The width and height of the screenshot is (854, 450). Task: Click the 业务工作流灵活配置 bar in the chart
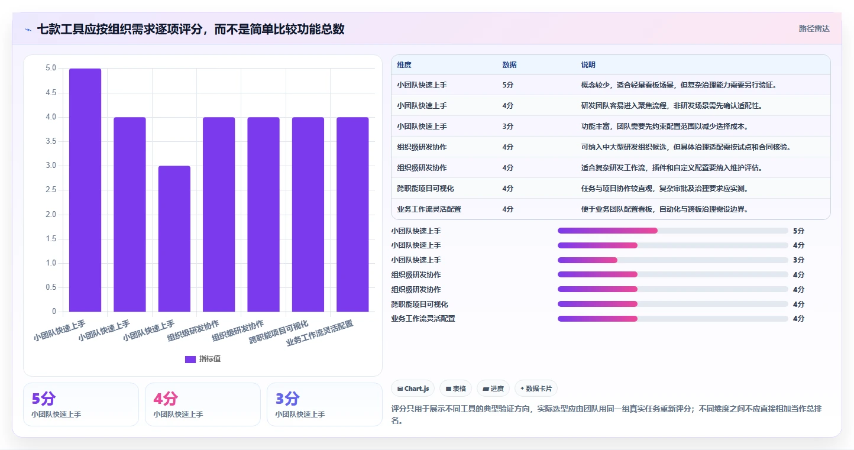click(x=352, y=215)
